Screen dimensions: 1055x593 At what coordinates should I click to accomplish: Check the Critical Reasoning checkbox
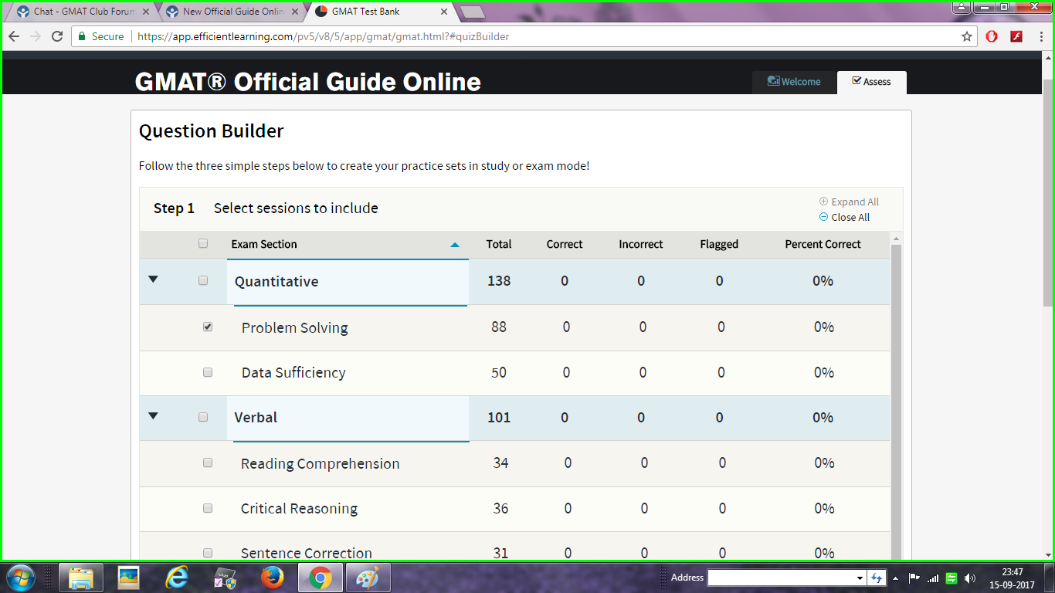[x=208, y=508]
